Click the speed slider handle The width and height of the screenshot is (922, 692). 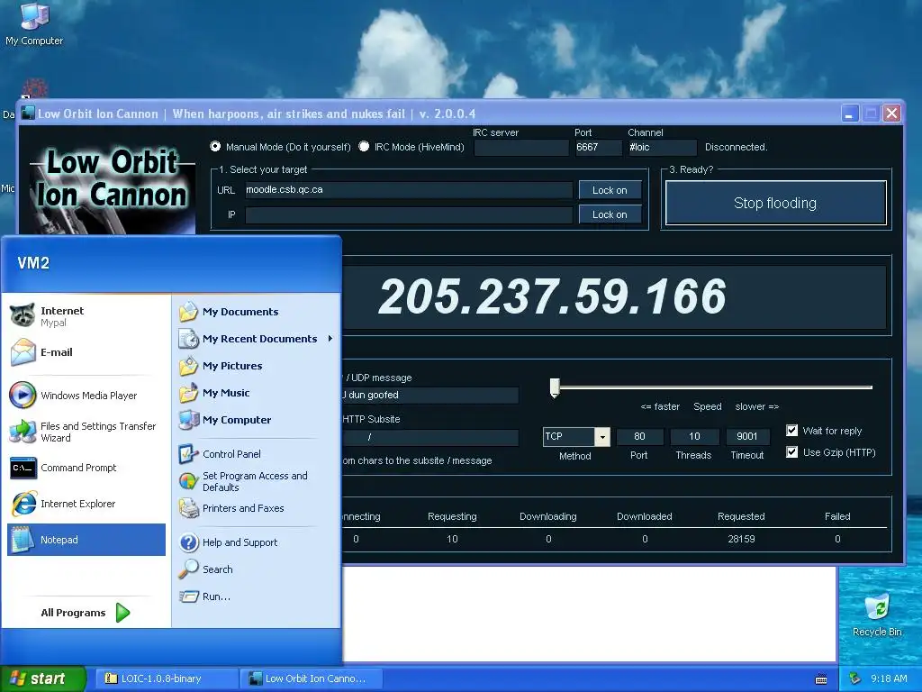click(x=555, y=387)
